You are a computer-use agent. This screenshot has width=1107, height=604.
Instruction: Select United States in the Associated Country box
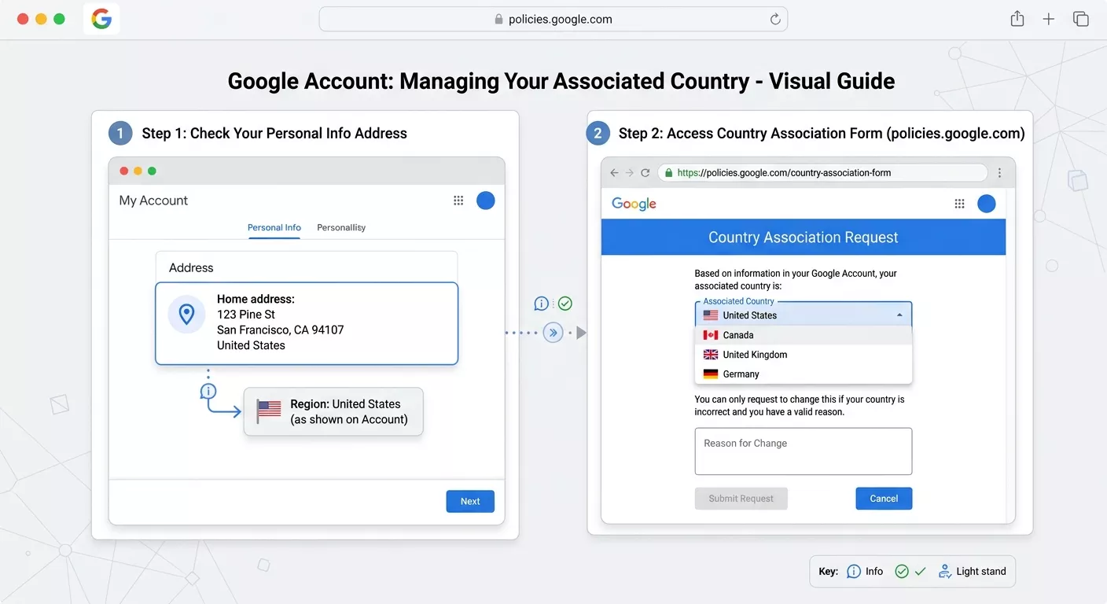point(804,315)
